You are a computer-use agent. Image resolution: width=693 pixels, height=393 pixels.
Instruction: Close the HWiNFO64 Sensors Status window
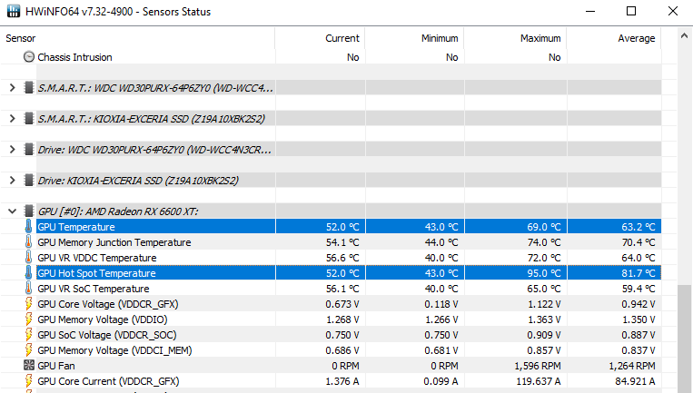click(673, 11)
